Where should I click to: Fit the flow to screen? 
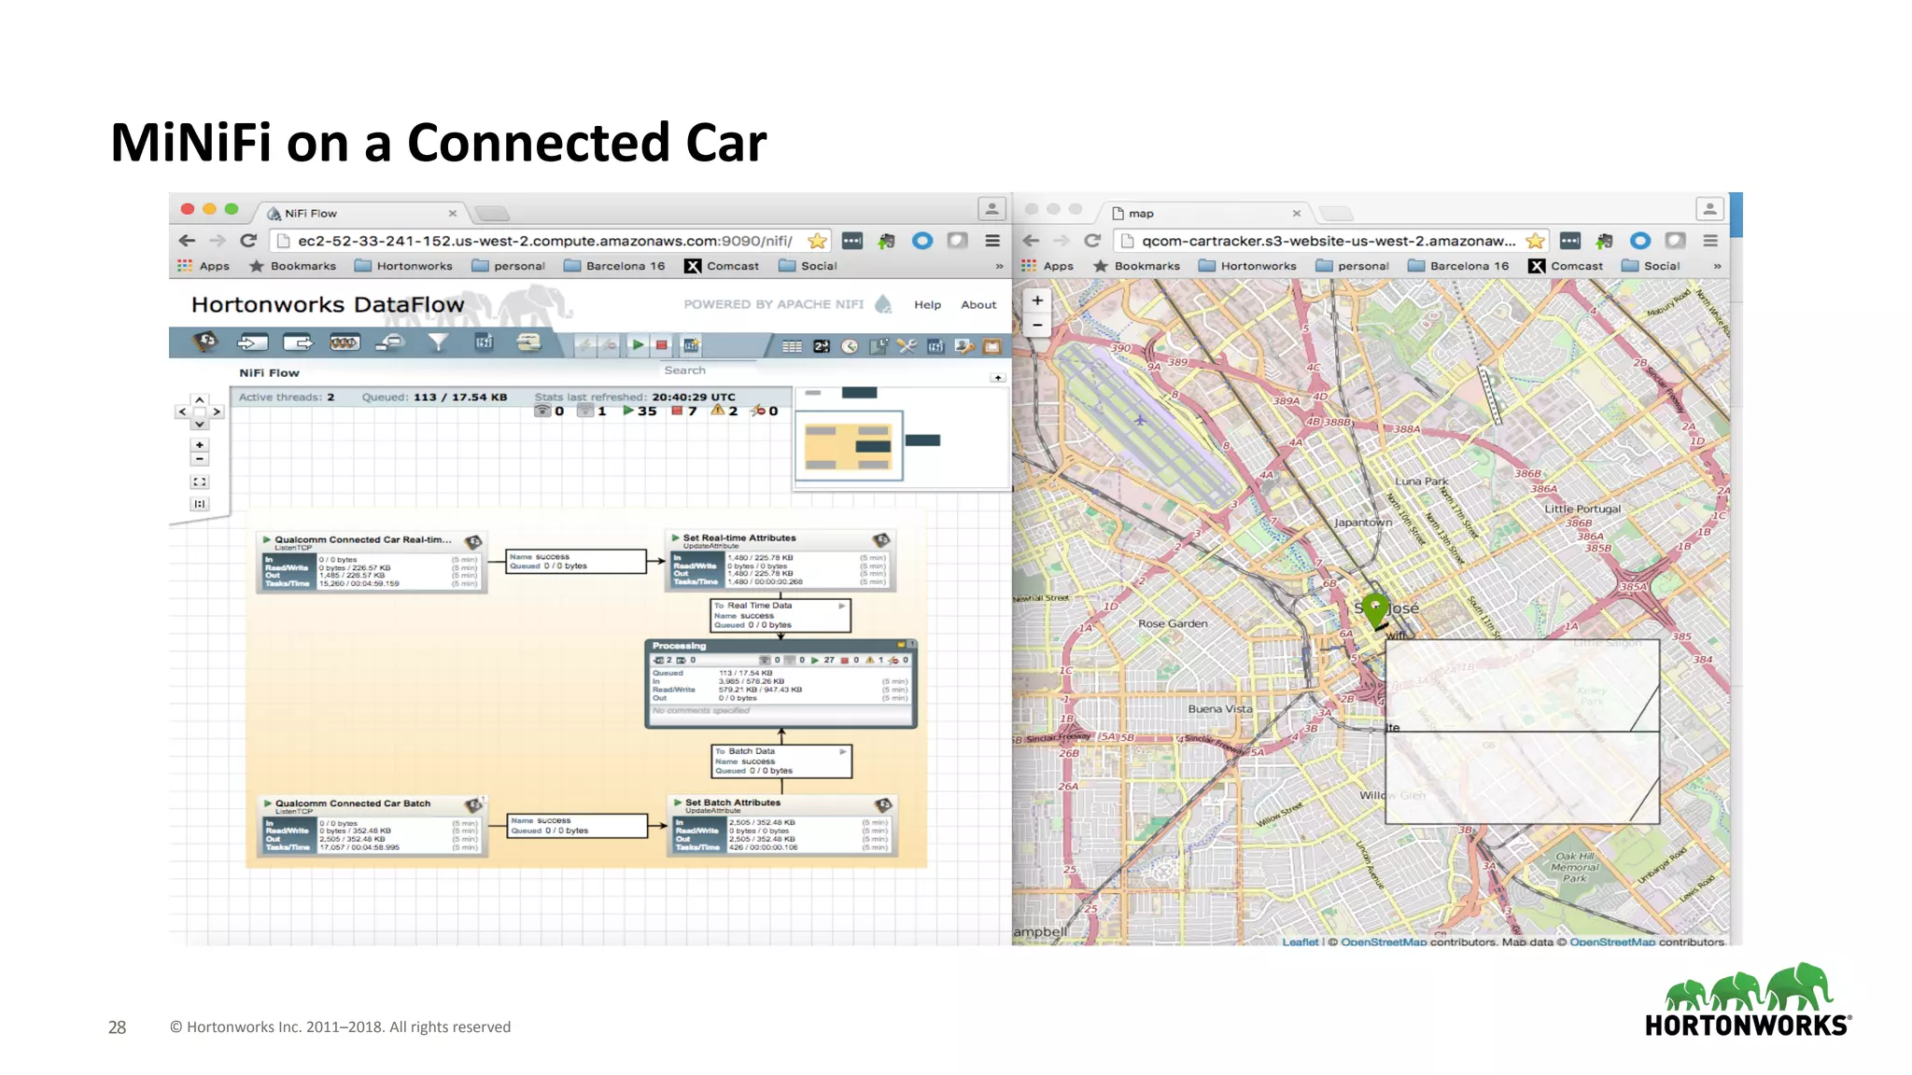[x=199, y=482]
